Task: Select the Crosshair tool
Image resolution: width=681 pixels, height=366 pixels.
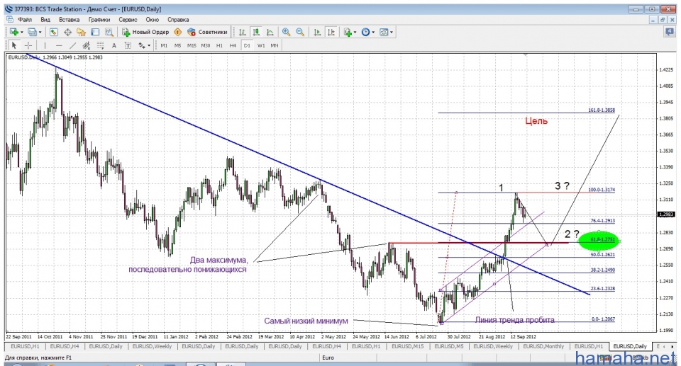Action: pos(28,45)
